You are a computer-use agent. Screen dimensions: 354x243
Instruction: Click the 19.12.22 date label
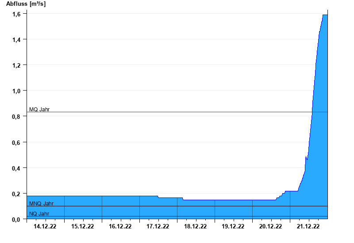[x=233, y=227]
